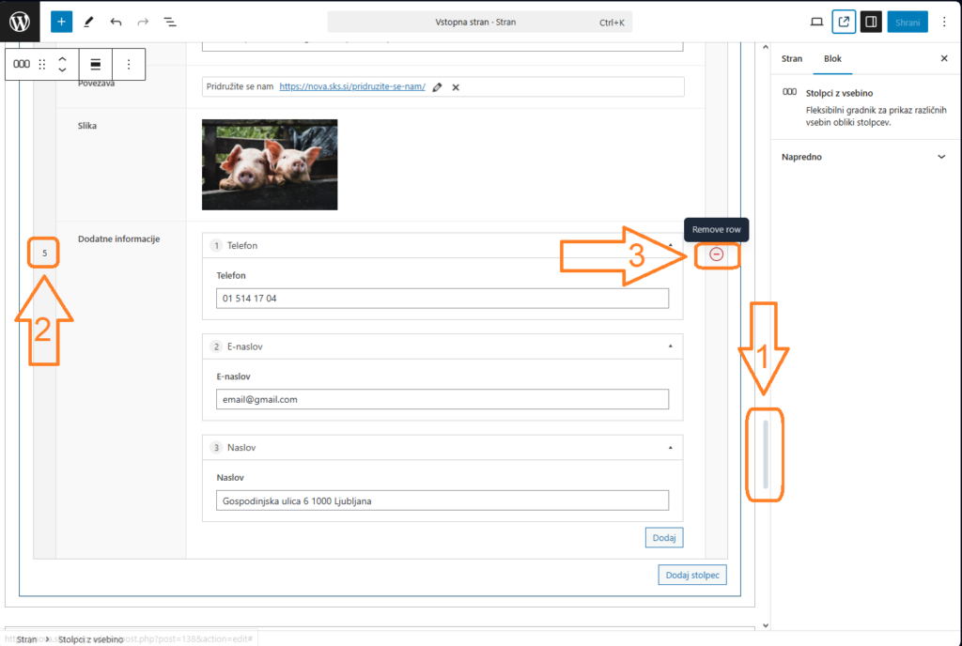The height and width of the screenshot is (646, 962).
Task: Select the Tools pencil icon in top bar
Action: pyautogui.click(x=88, y=22)
